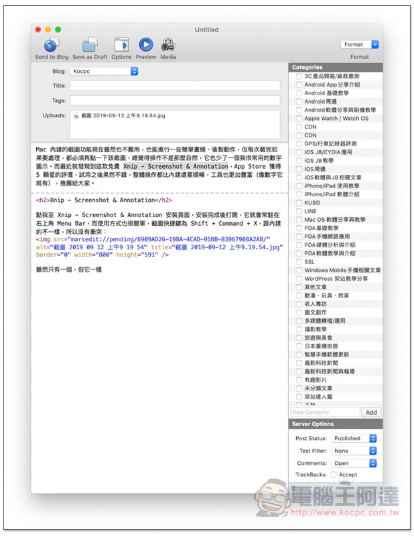Image resolution: width=414 pixels, height=536 pixels.
Task: Open the Text Filter dropdown
Action: coord(354,451)
